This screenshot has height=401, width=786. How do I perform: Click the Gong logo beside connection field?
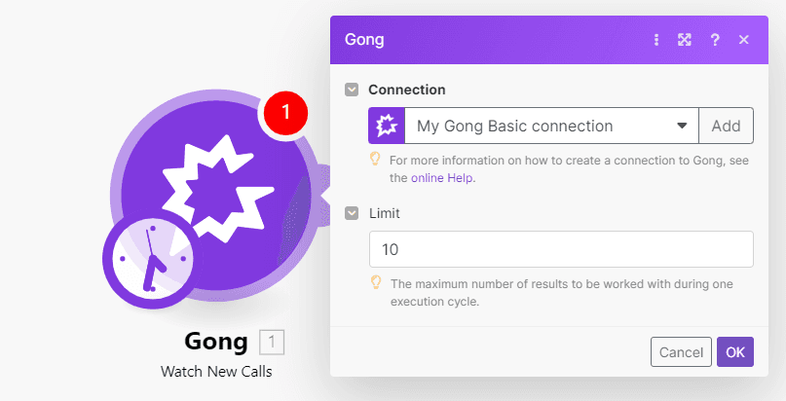[x=387, y=126]
